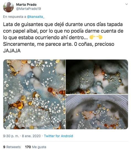Open the @MartaPrado19 handle

(x=28, y=9)
